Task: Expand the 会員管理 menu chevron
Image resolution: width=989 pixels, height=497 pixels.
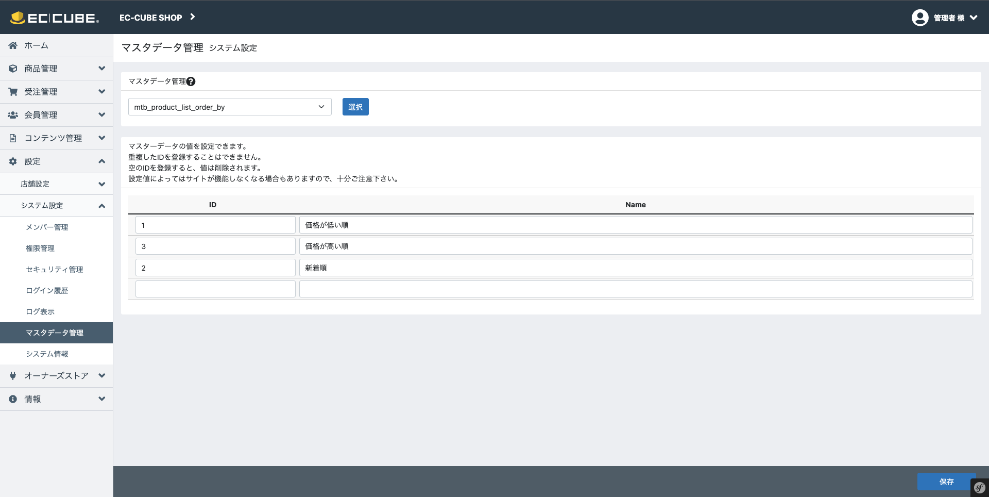Action: [101, 114]
